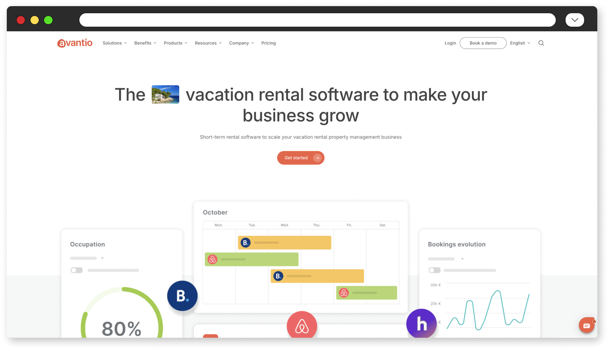Click the Avantio logo
Image resolution: width=609 pixels, height=350 pixels.
tap(75, 43)
